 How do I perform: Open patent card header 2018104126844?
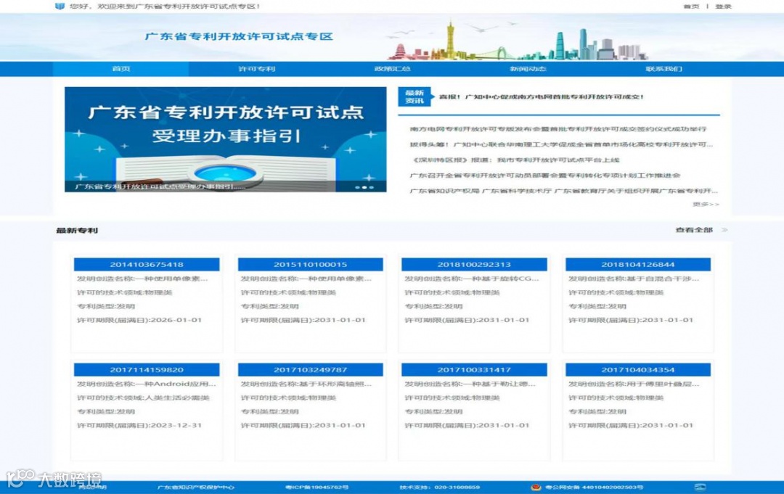(x=638, y=265)
